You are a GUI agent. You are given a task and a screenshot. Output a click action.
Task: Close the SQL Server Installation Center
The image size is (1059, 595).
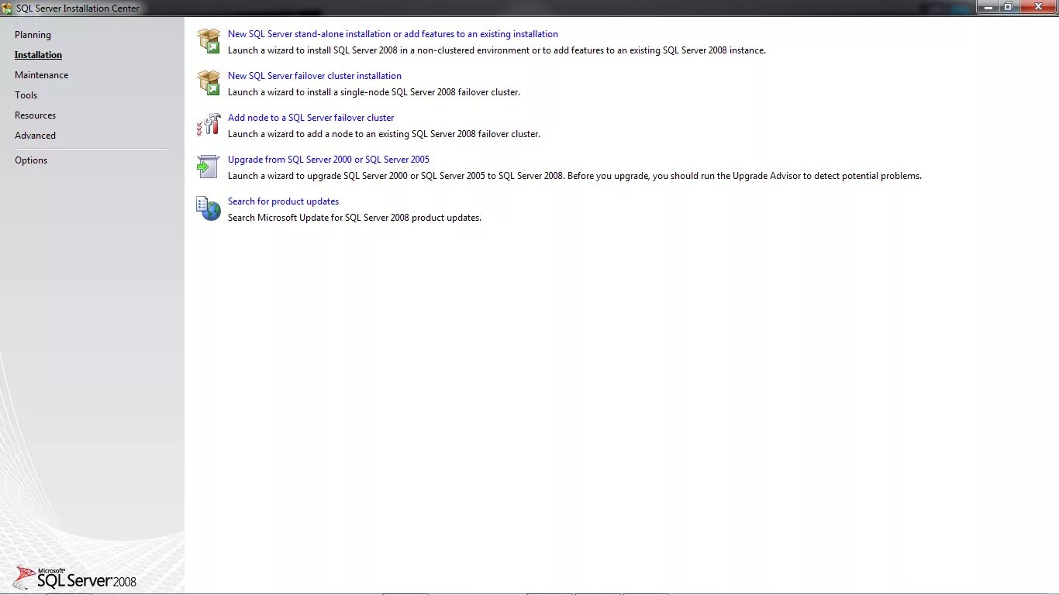[1037, 7]
